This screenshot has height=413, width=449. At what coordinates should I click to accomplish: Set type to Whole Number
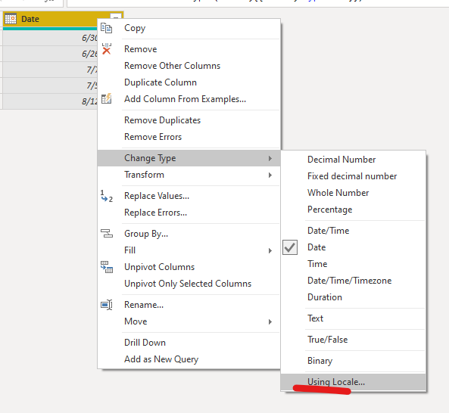click(353, 192)
